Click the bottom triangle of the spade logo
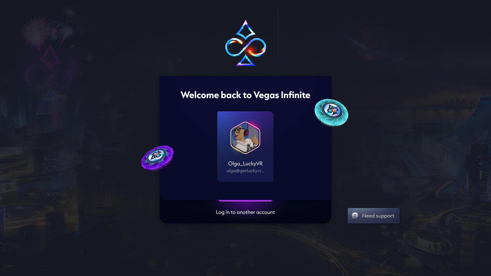The width and height of the screenshot is (491, 276). 245,61
